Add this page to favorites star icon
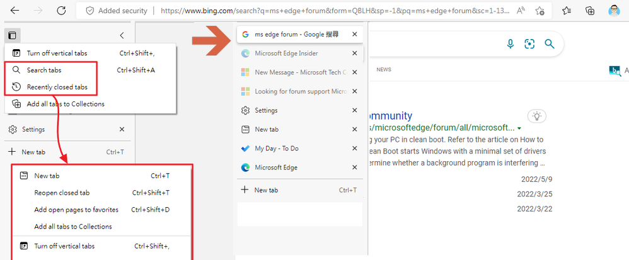Screen dimensions: 629x260 [x=540, y=11]
